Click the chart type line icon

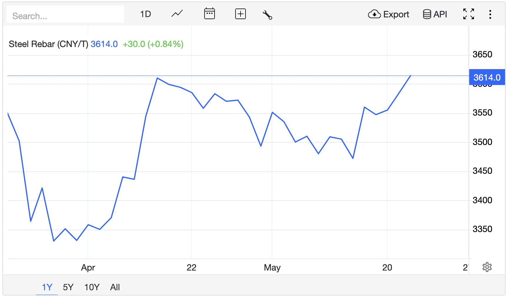177,14
